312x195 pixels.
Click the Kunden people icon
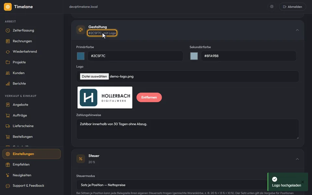click(8, 73)
